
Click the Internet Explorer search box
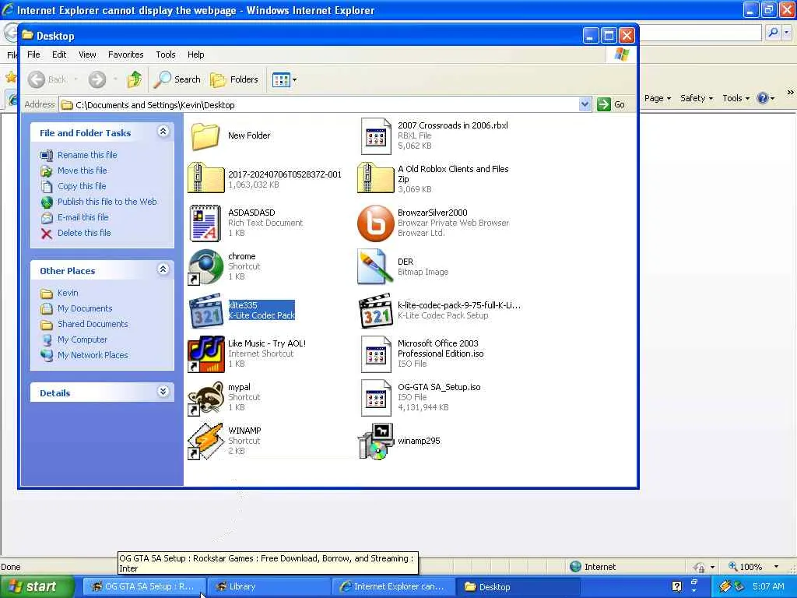(700, 33)
